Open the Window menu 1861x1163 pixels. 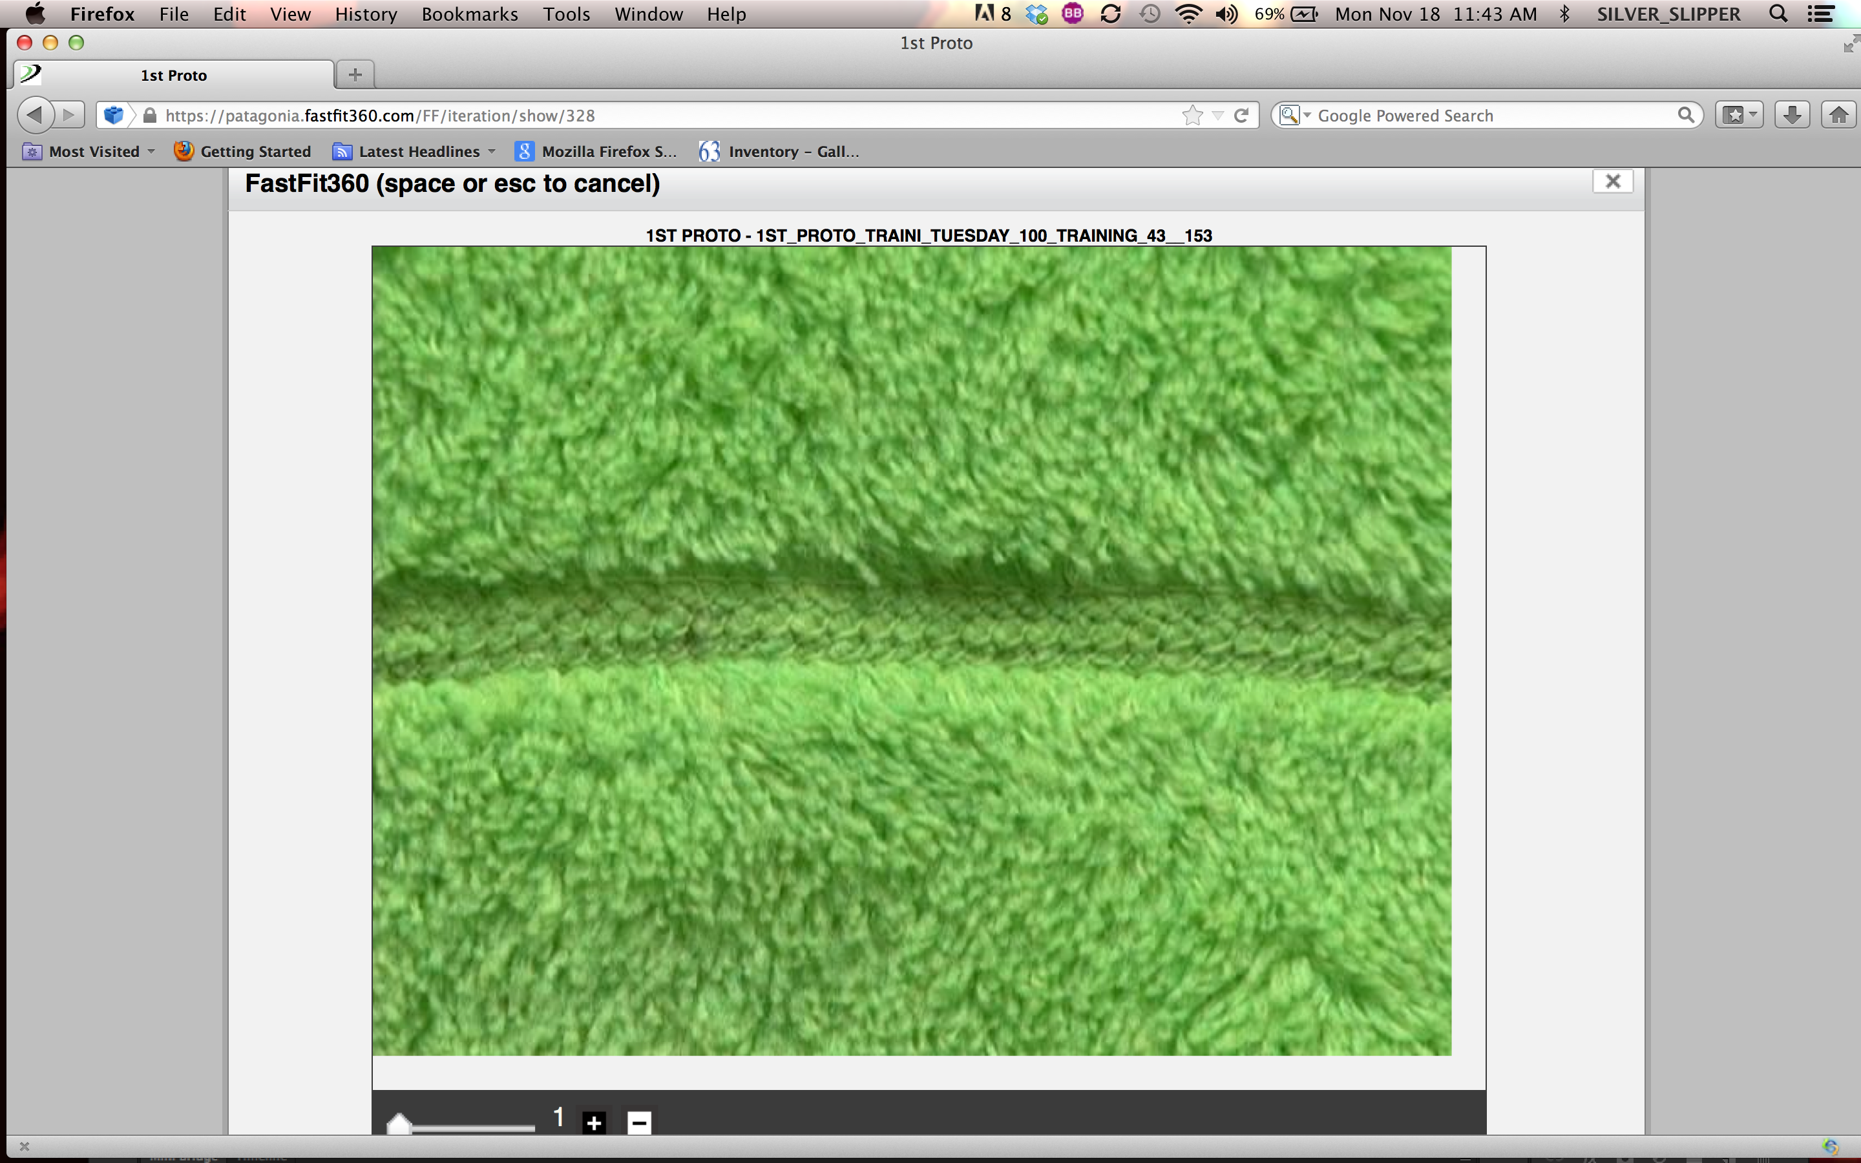[x=648, y=14]
